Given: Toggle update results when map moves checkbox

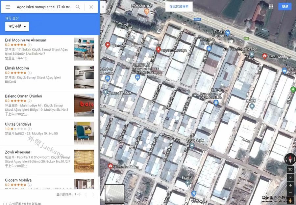Looking at the screenshot, I should coord(5,204).
